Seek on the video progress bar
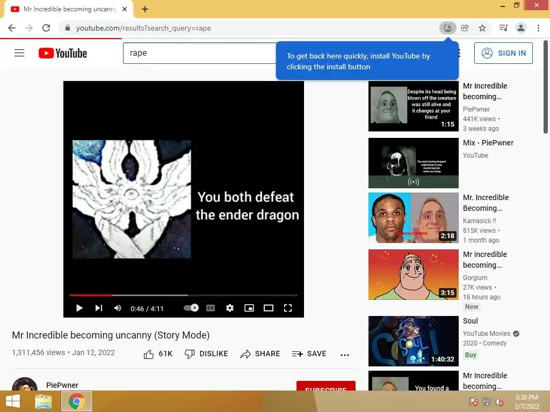550x412 pixels. pyautogui.click(x=184, y=296)
